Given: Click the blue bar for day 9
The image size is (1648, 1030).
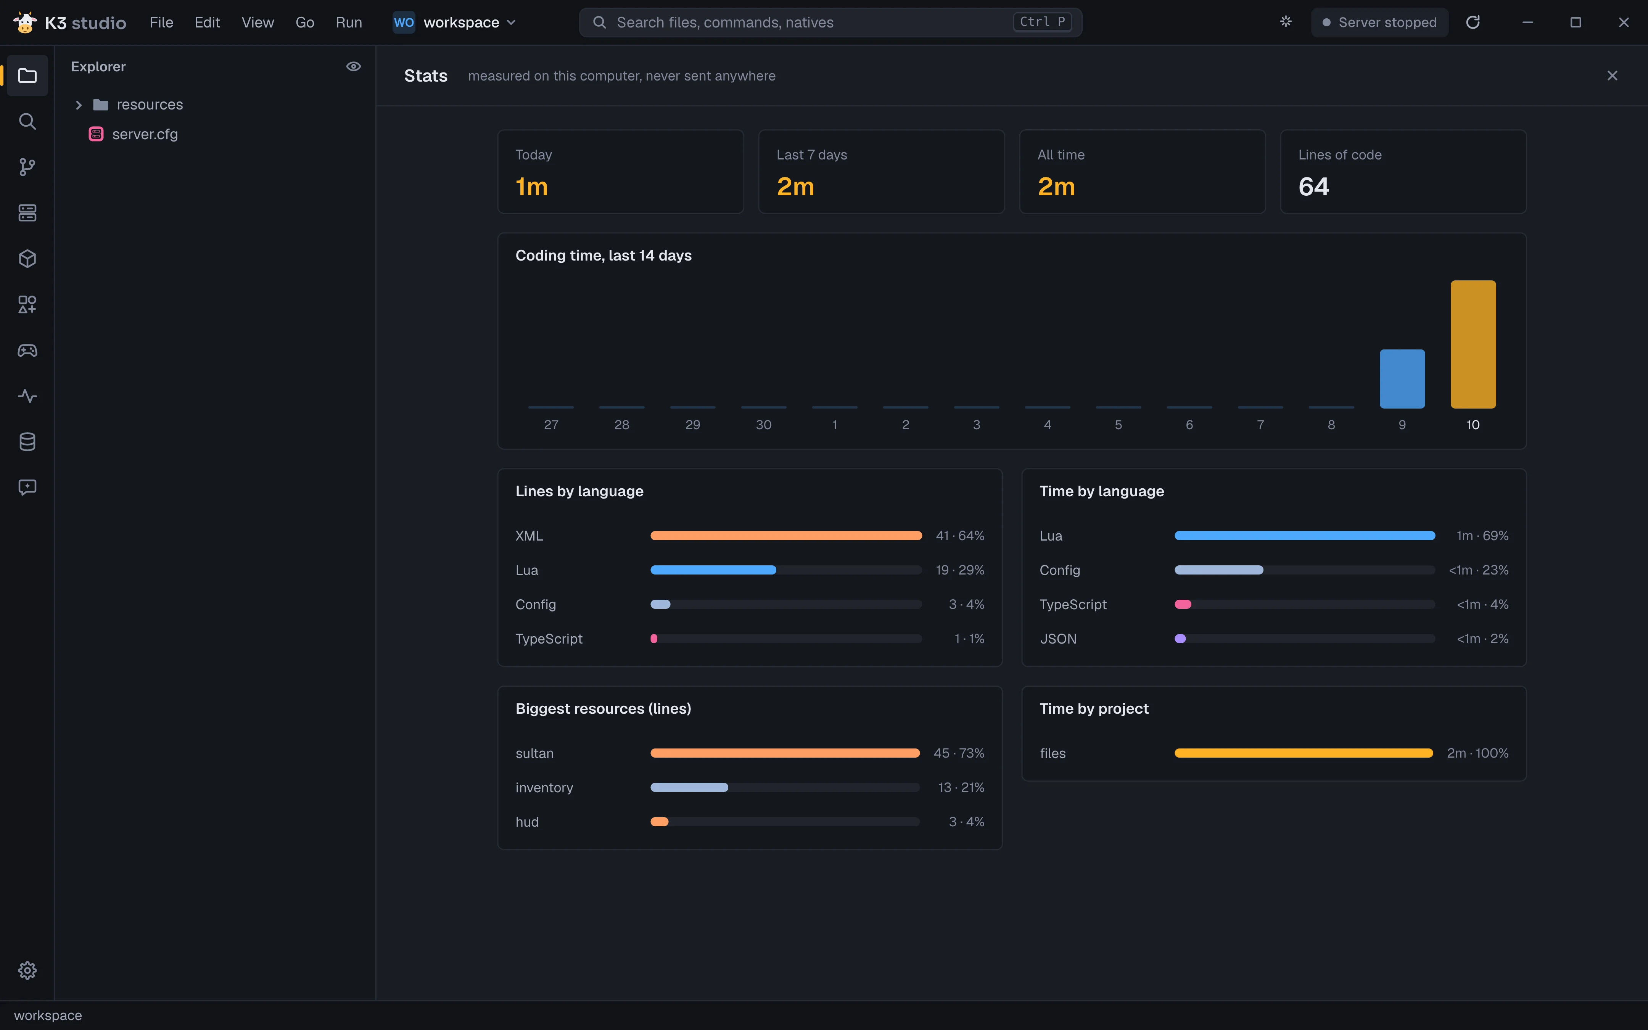Looking at the screenshot, I should 1402,379.
